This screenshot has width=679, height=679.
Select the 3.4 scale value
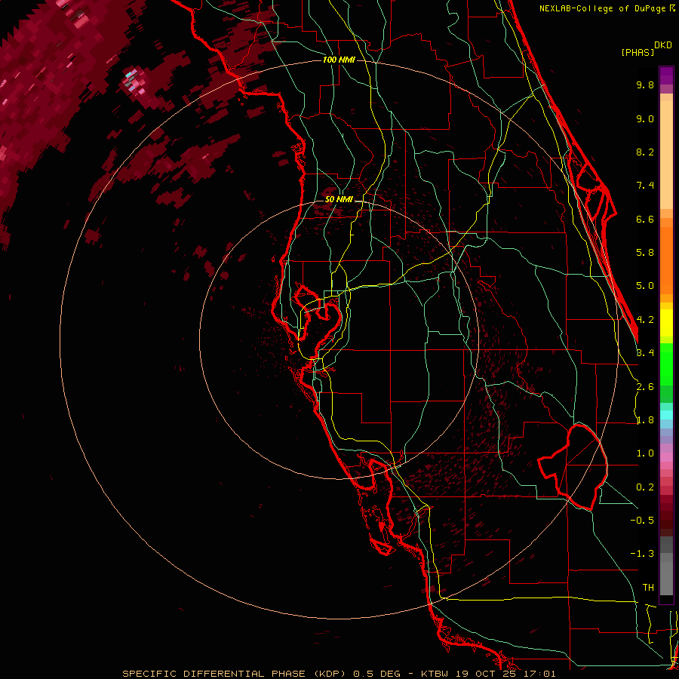[x=645, y=353]
